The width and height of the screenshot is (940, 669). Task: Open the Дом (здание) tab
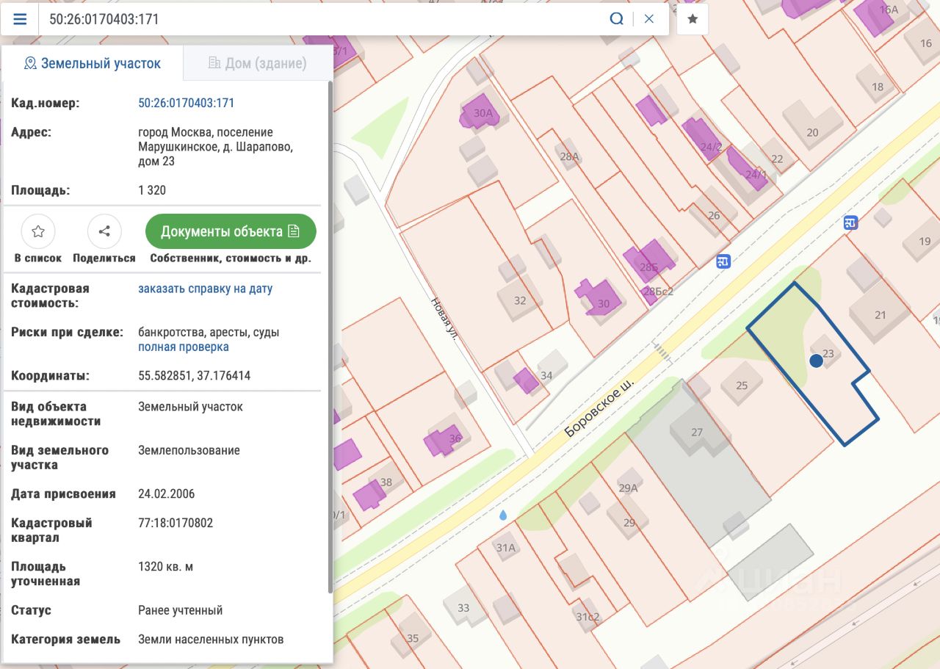257,63
